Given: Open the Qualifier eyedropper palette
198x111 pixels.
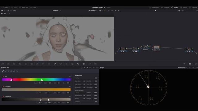Looking at the screenshot, I should (55, 64).
